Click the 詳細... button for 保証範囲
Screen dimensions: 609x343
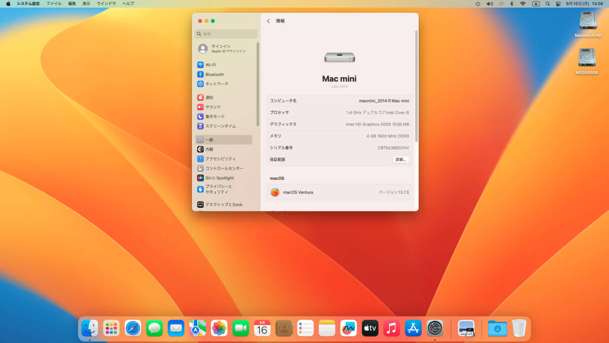coord(401,160)
